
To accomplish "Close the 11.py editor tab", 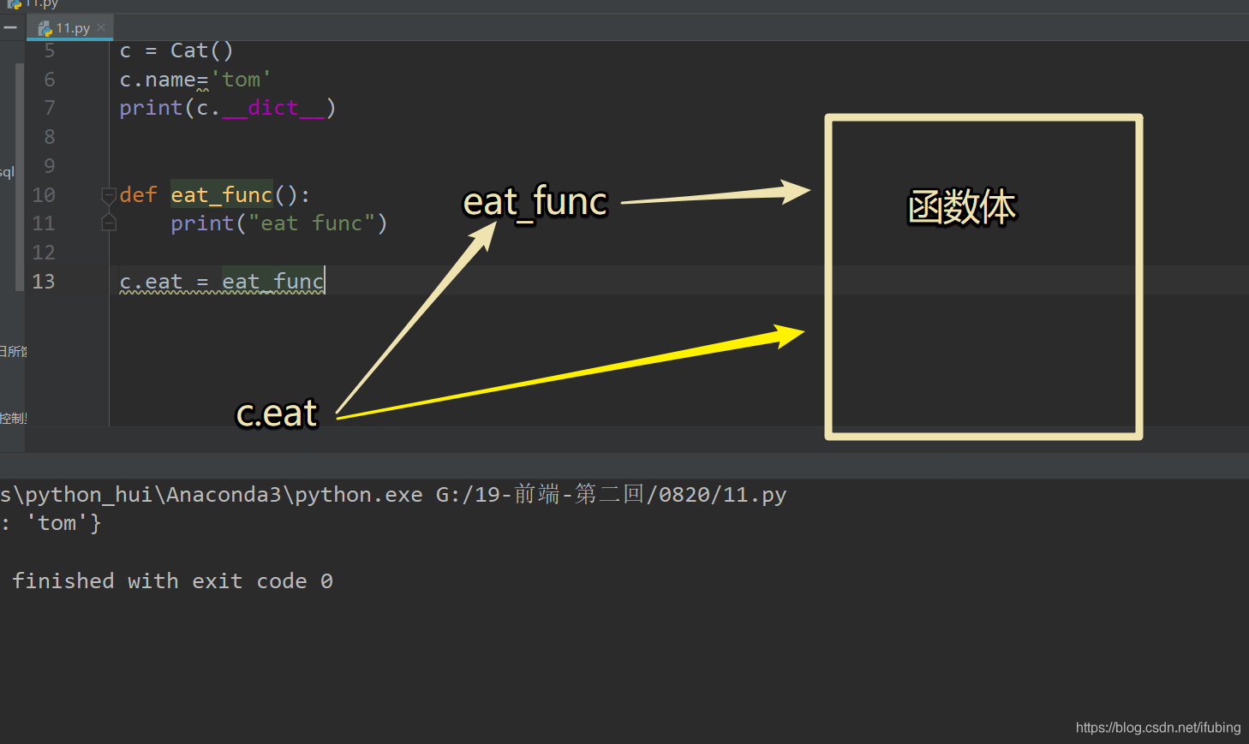I will click(x=101, y=27).
